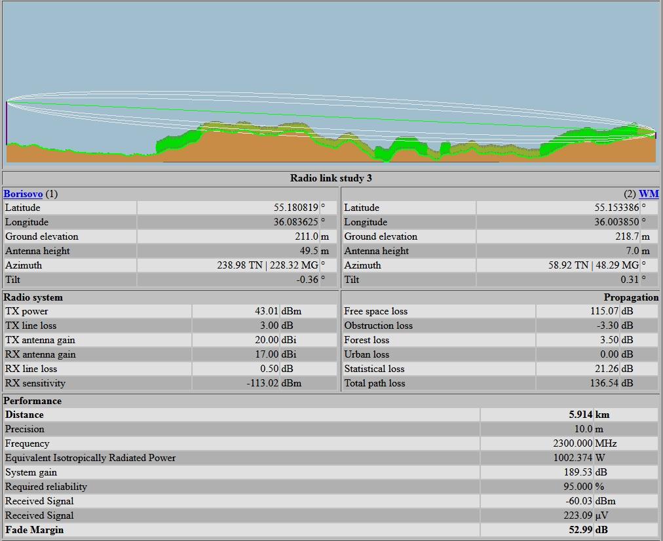Click the Distance value 5.914 km

point(580,415)
